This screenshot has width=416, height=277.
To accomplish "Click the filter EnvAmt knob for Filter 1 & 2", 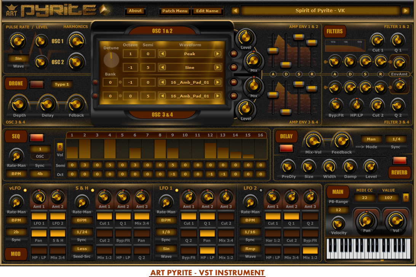I will [399, 62].
